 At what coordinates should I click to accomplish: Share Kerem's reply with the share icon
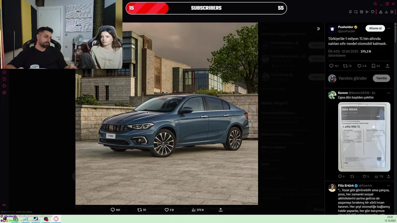[388, 177]
